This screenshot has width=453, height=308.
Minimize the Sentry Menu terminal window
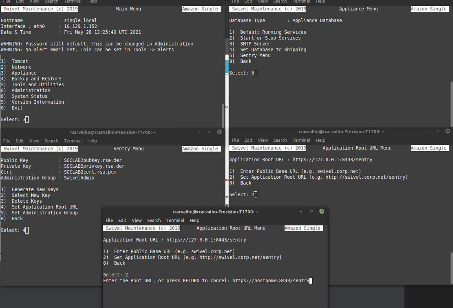tap(199, 132)
